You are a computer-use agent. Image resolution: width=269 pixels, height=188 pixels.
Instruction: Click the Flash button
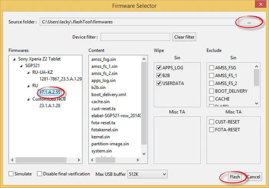[x=235, y=177]
